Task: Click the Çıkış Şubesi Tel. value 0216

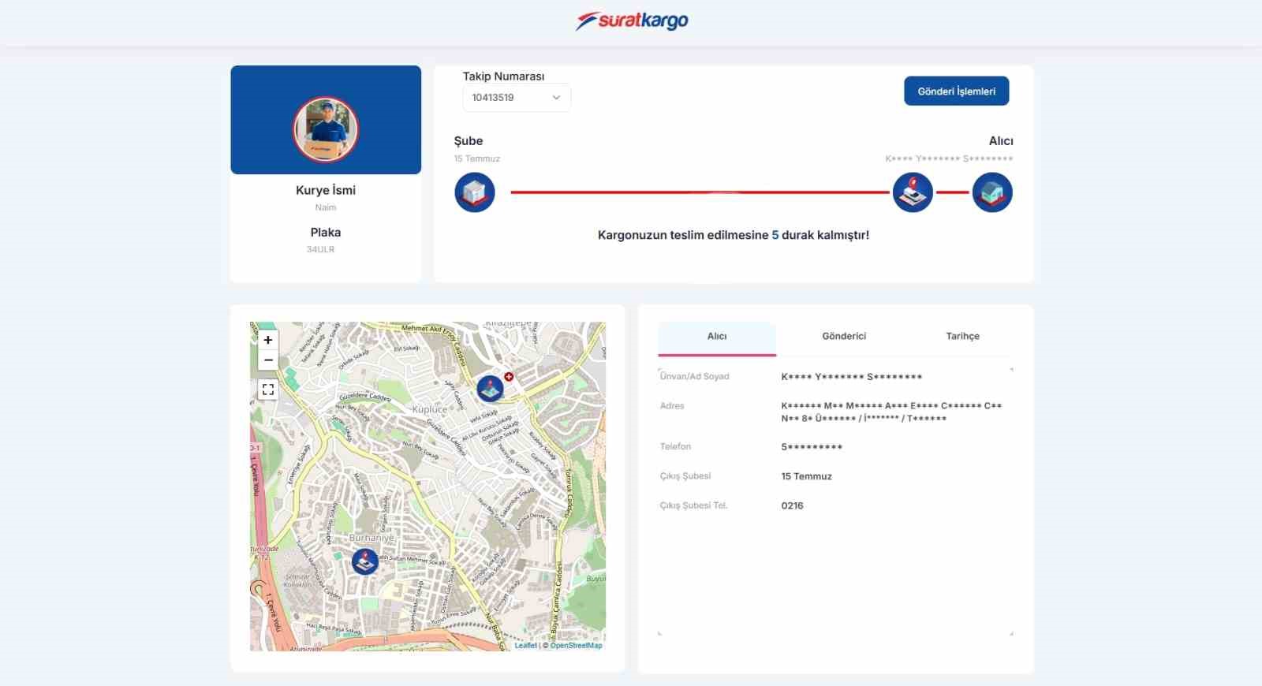Action: point(792,506)
